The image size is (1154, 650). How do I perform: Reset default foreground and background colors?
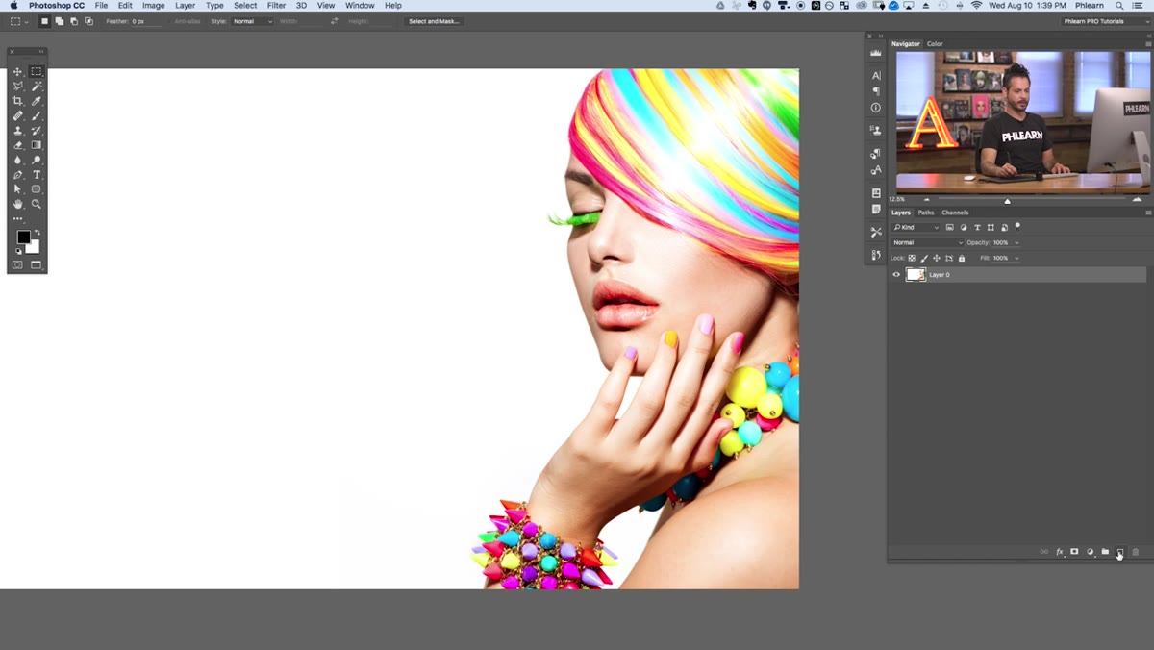click(17, 251)
